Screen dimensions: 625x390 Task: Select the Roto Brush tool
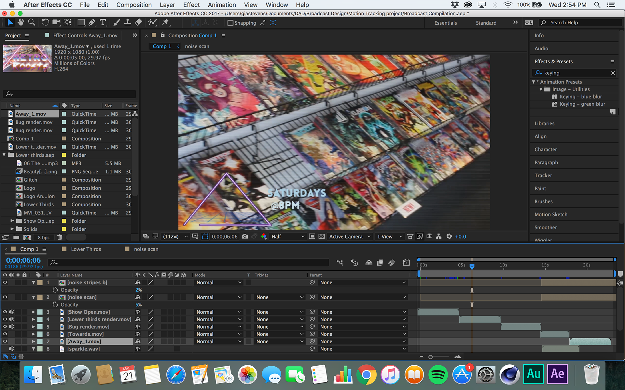coord(152,22)
